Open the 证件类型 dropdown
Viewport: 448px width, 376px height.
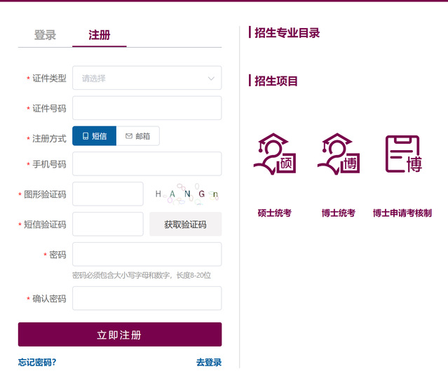tap(147, 79)
